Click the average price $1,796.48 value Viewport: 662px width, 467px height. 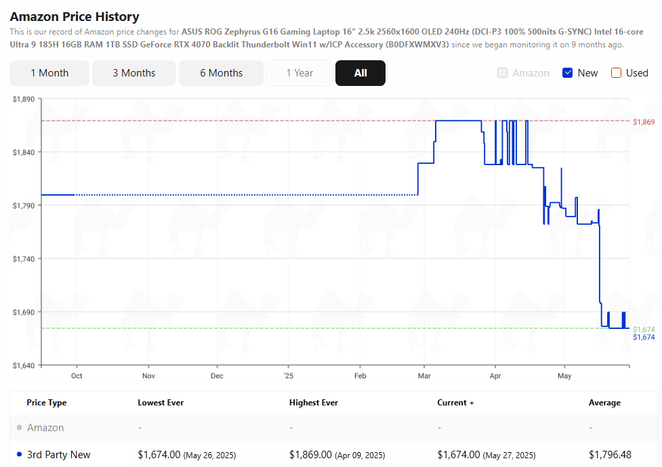[610, 455]
